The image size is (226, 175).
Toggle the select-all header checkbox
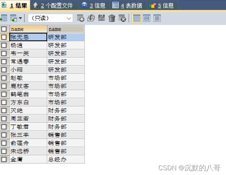coord(4,29)
